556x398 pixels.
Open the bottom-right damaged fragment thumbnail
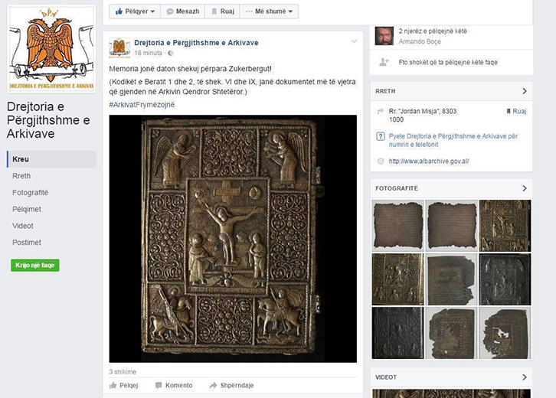(505, 333)
